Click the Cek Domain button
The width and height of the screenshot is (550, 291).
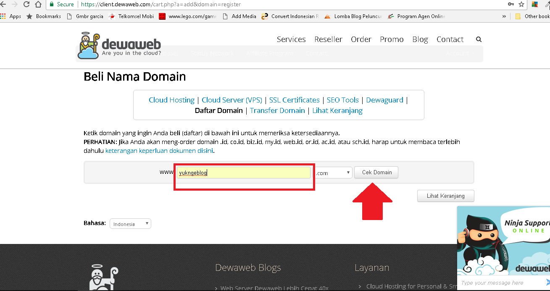pos(376,172)
